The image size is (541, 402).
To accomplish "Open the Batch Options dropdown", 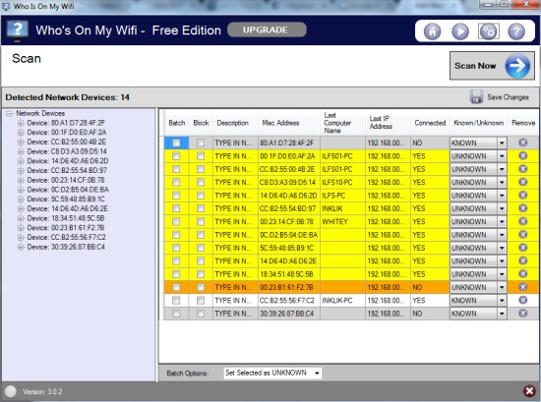I will coord(272,373).
